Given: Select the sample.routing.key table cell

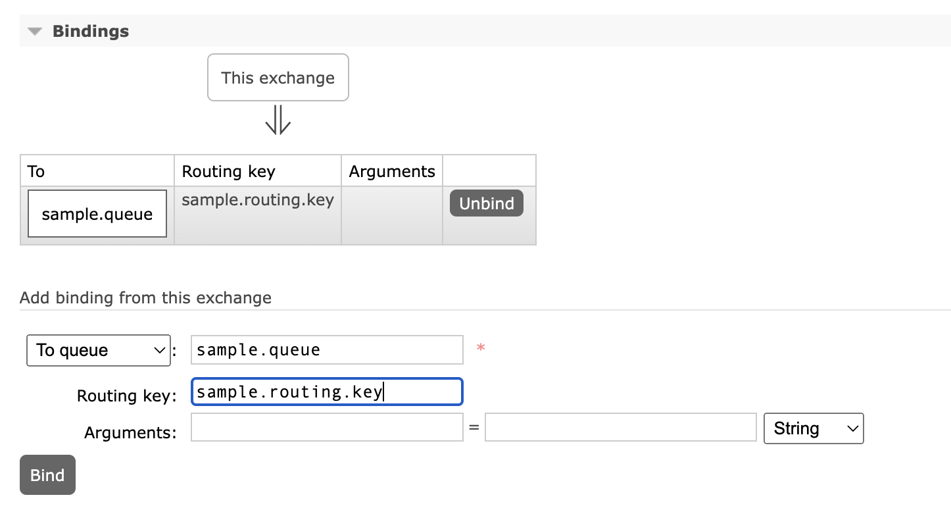Looking at the screenshot, I should click(x=257, y=199).
